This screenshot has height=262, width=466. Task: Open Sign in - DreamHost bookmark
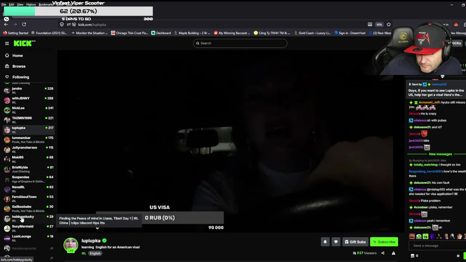coord(349,33)
